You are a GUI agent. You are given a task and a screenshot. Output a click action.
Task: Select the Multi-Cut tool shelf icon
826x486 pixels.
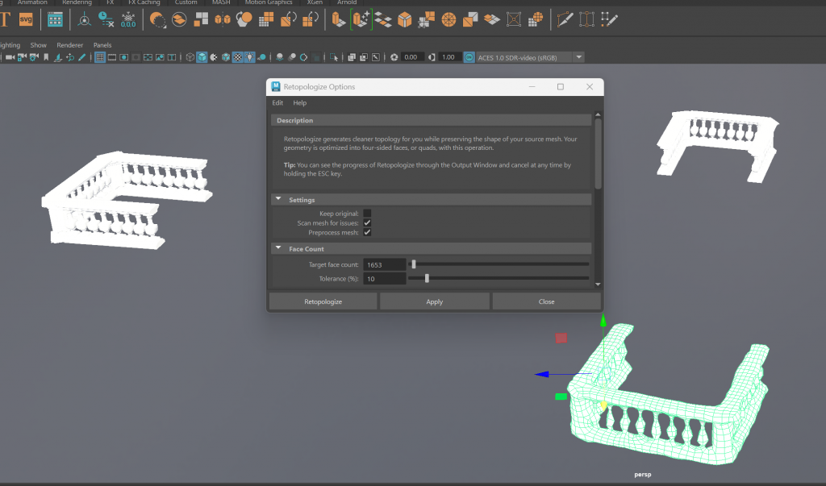[566, 19]
